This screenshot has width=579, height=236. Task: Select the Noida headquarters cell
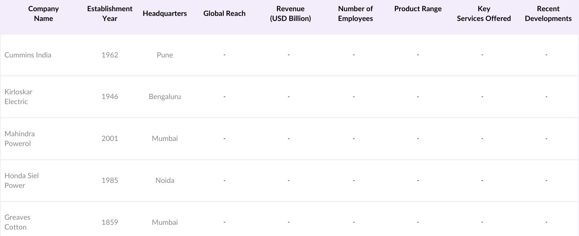pyautogui.click(x=165, y=180)
